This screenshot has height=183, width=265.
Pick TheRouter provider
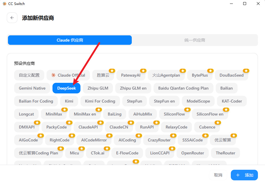pyautogui.click(x=226, y=153)
